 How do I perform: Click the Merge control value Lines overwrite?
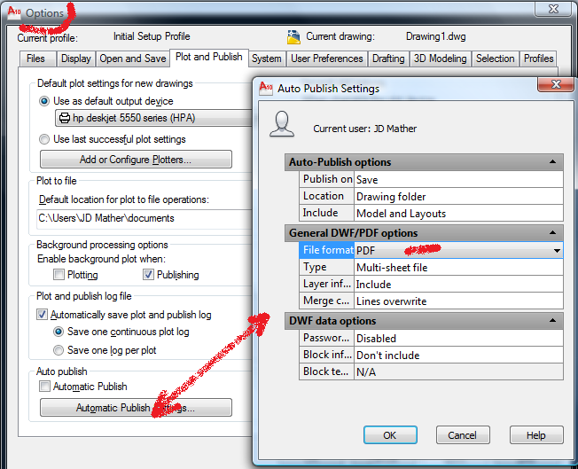coord(458,301)
